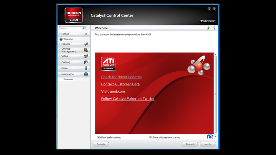Open the dropdown arrow beside refresh icon
The width and height of the screenshot is (276, 155).
[215, 137]
